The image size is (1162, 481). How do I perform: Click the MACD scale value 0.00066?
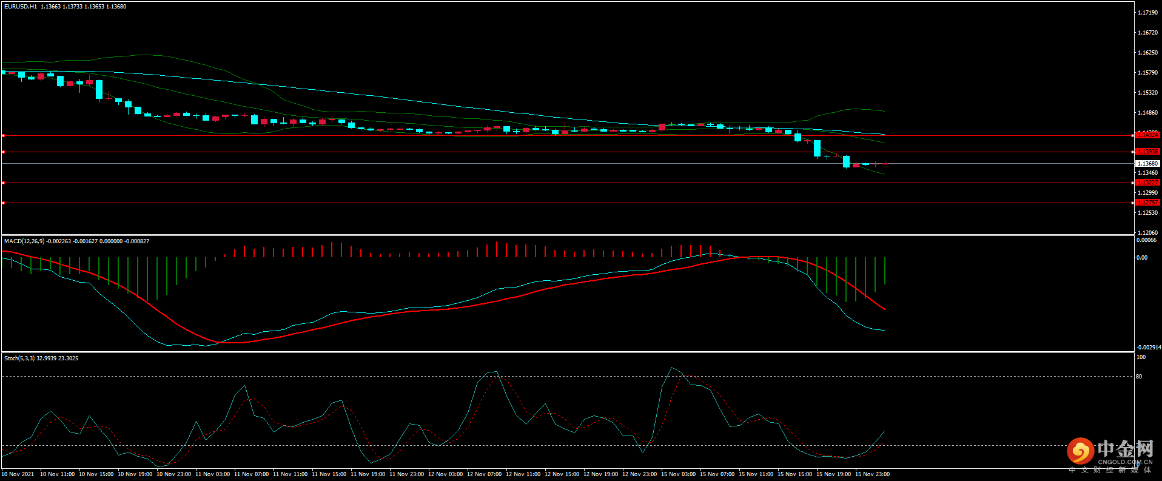[x=1146, y=240]
